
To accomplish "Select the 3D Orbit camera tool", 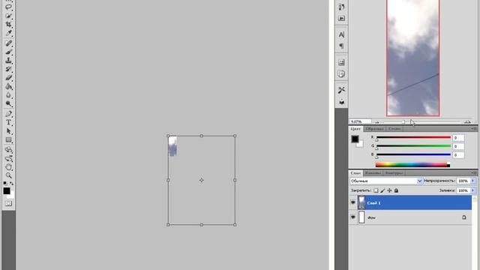I will [x=8, y=158].
